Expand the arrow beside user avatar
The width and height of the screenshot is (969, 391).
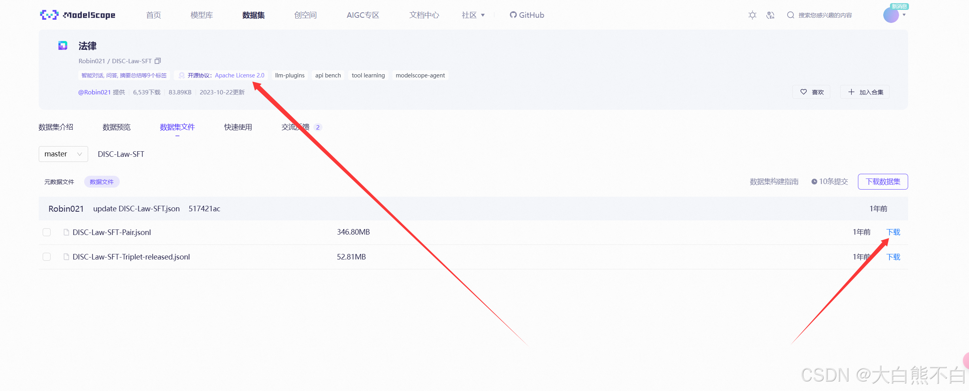tap(904, 15)
